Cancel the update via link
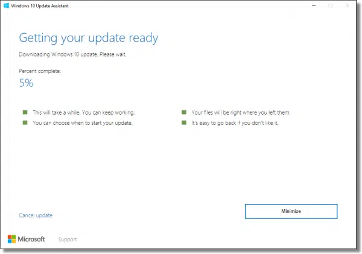 tap(36, 215)
